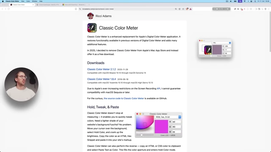
Task: Switch to the Microsoft PowerToys browser tab
Action: point(75,5)
